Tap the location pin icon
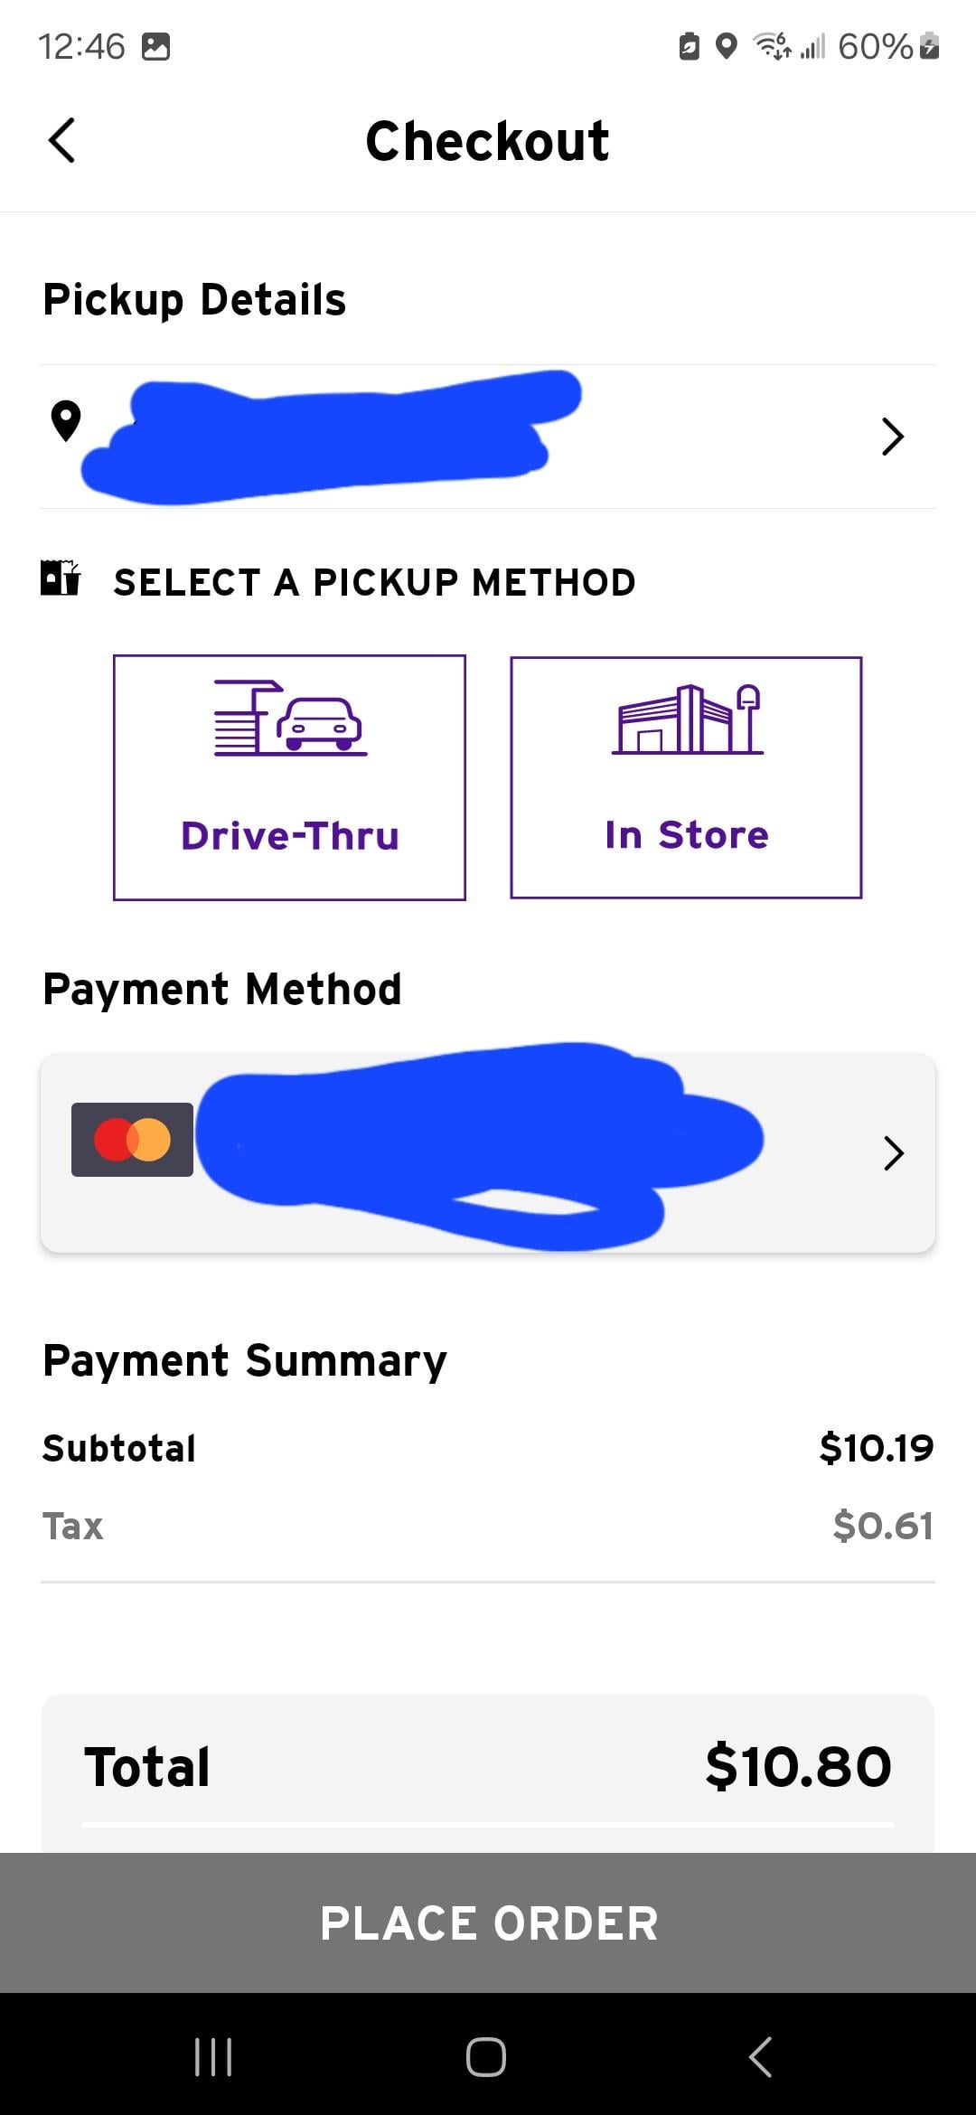Image resolution: width=976 pixels, height=2115 pixels. (66, 421)
